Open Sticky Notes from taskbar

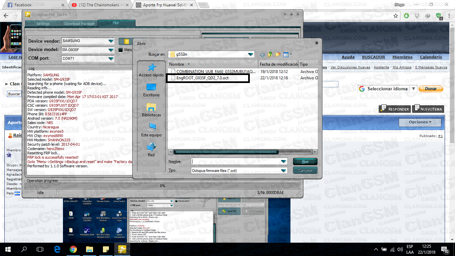106,249
